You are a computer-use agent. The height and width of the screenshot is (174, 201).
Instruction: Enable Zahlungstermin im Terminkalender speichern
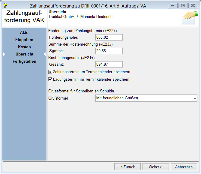(x=50, y=72)
